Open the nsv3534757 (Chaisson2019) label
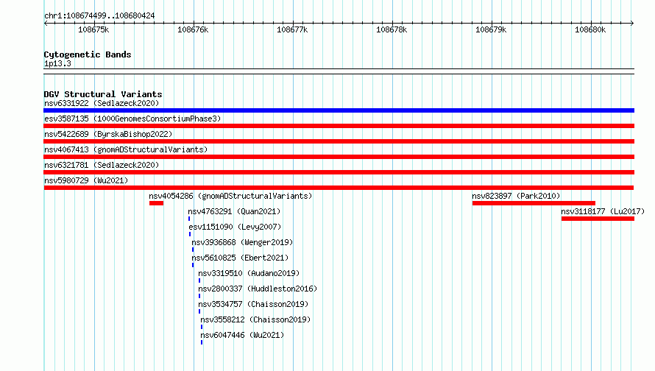 (253, 304)
